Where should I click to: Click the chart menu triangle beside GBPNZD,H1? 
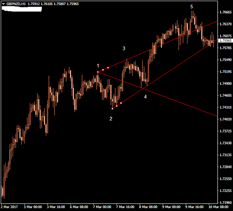(x=3, y=4)
